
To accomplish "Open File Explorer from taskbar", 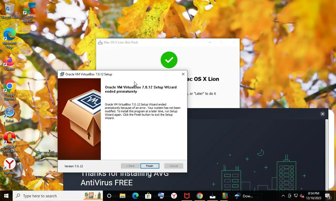I will [122, 196].
